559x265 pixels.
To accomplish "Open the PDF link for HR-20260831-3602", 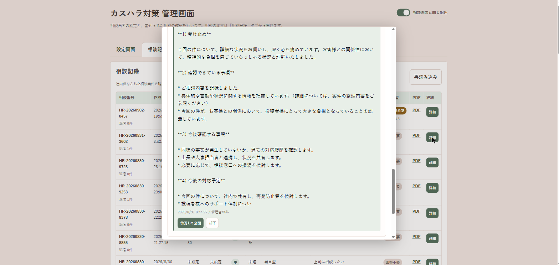I will pyautogui.click(x=416, y=135).
